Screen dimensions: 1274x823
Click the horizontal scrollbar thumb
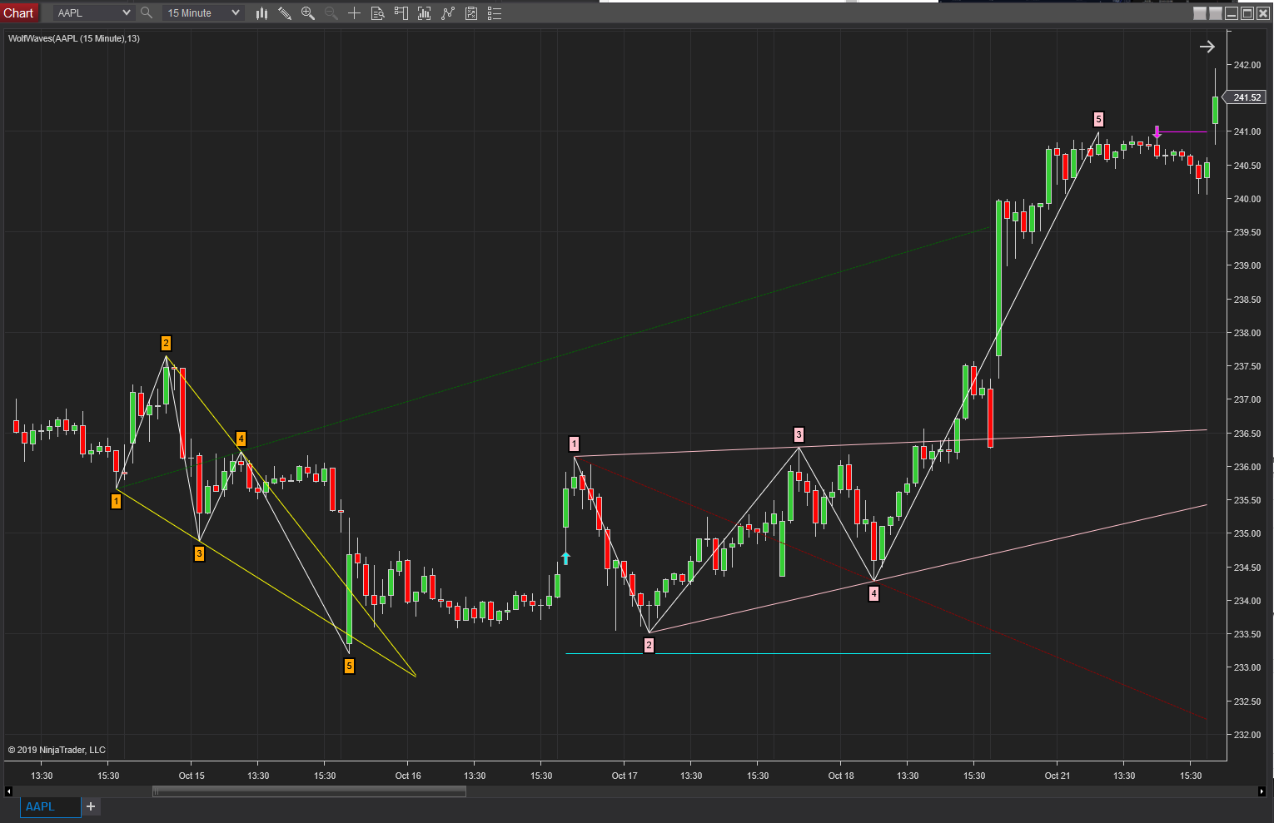pyautogui.click(x=309, y=791)
